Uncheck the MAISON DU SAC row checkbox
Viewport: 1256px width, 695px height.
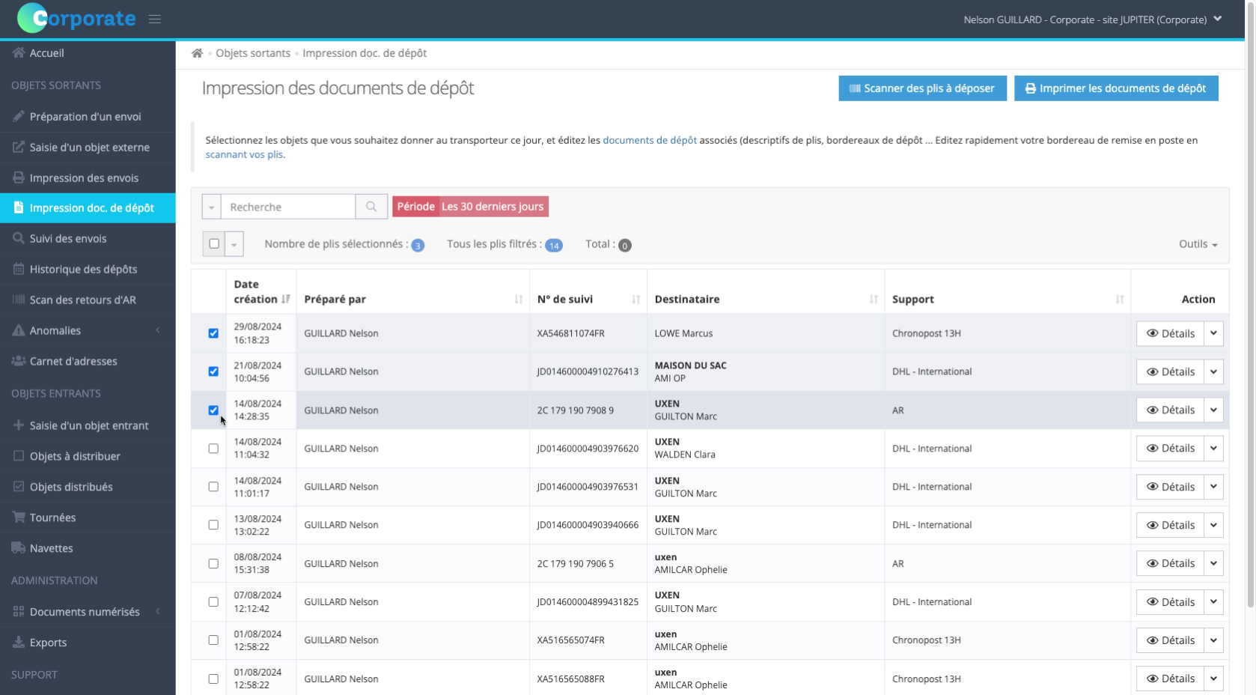[x=213, y=371]
